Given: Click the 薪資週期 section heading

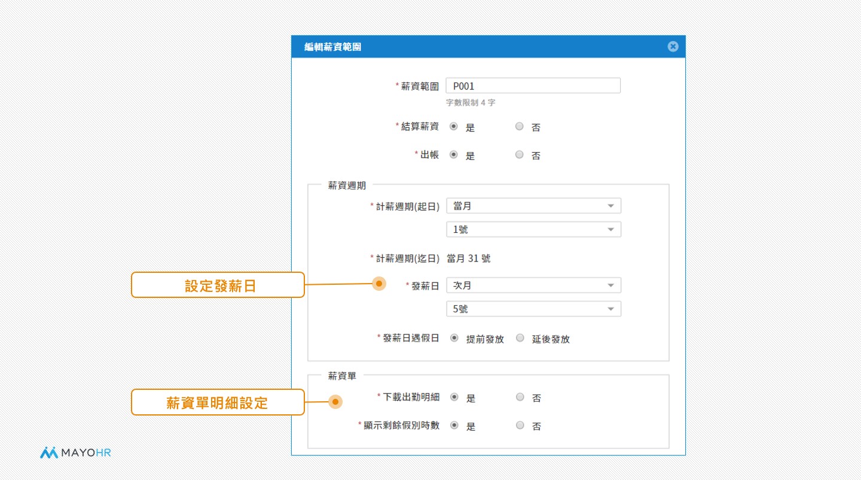Looking at the screenshot, I should [347, 186].
